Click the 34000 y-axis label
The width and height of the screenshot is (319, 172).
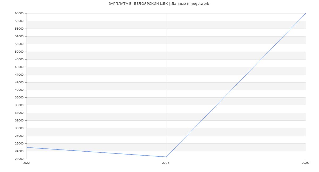pyautogui.click(x=19, y=113)
